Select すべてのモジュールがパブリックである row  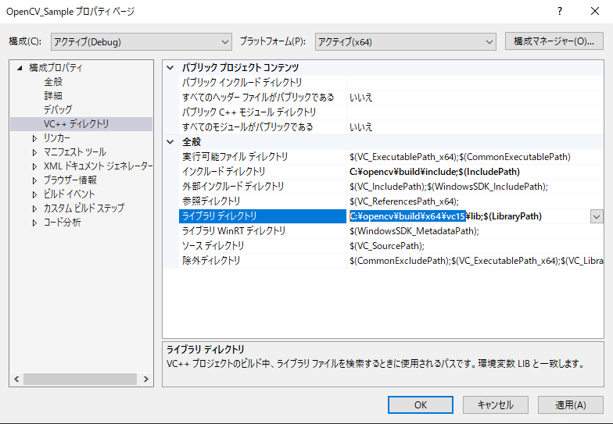[391, 126]
